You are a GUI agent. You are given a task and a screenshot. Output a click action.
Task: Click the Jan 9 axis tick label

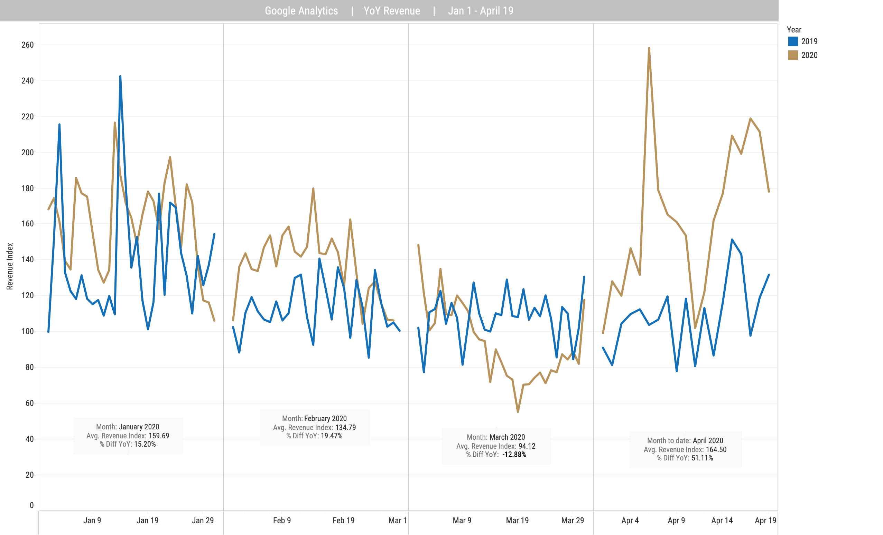point(92,521)
